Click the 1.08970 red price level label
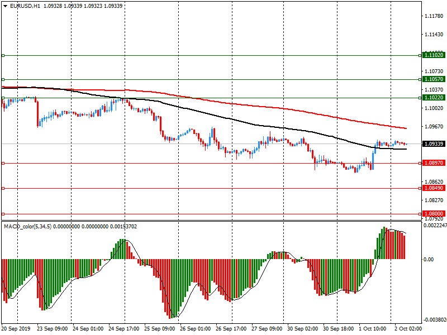 tap(434, 163)
